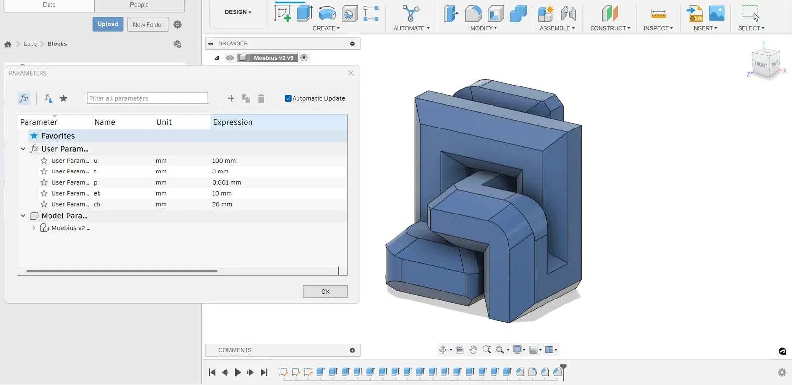Click the OK button in Parameters dialog
The width and height of the screenshot is (792, 385).
coord(325,291)
